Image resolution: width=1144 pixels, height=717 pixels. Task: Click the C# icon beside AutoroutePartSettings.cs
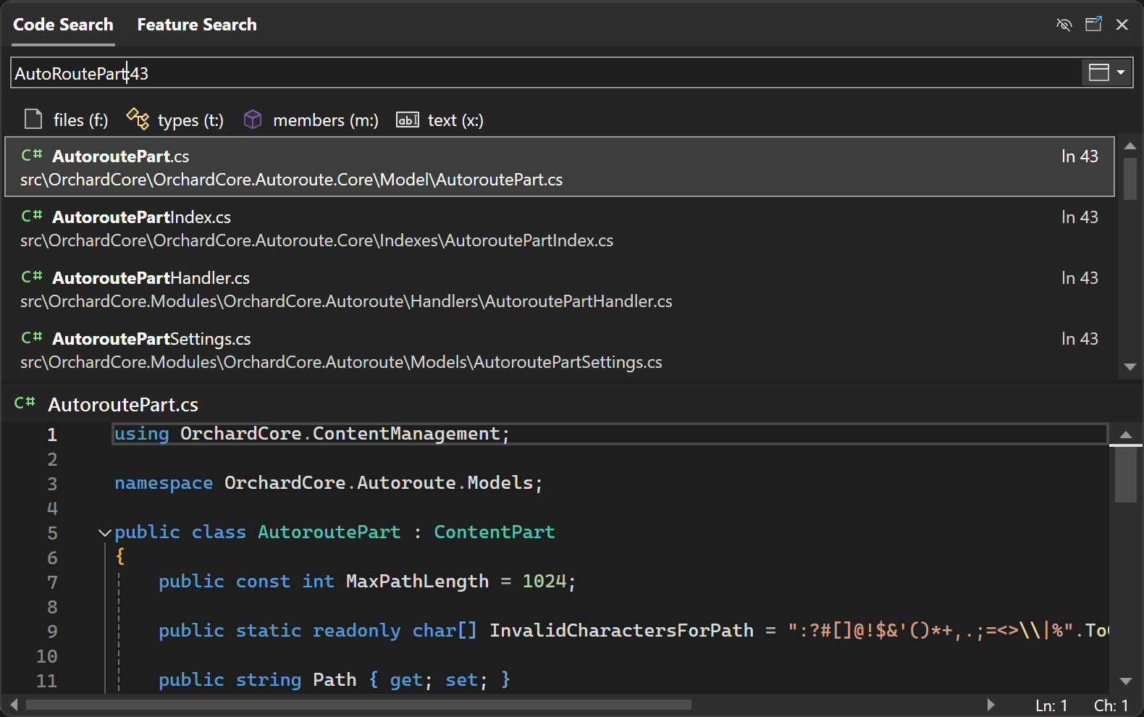32,338
